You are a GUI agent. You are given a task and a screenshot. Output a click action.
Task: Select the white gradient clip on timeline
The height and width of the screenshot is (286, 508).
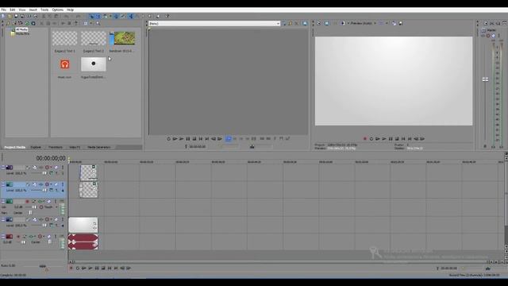point(83,225)
